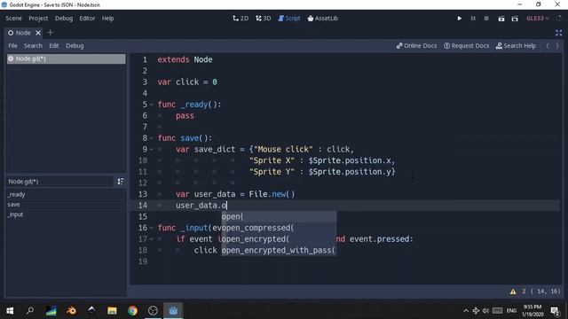
Task: Switch to the Script workspace
Action: pyautogui.click(x=289, y=18)
